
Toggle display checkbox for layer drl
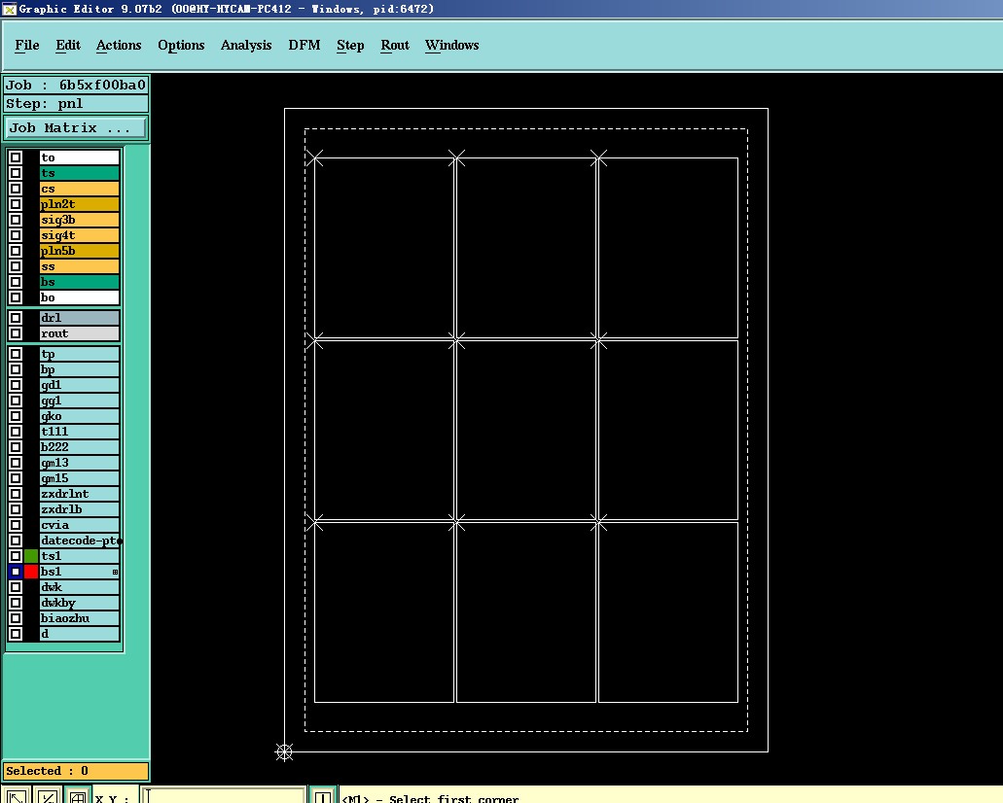[x=16, y=318]
